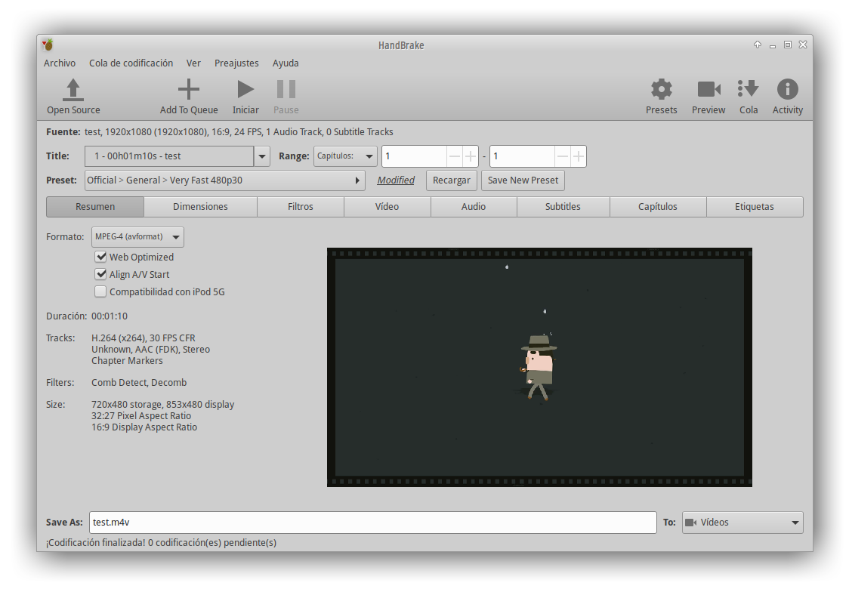Open the Presets gear icon
Screen dimensions: 849x589
click(x=661, y=90)
